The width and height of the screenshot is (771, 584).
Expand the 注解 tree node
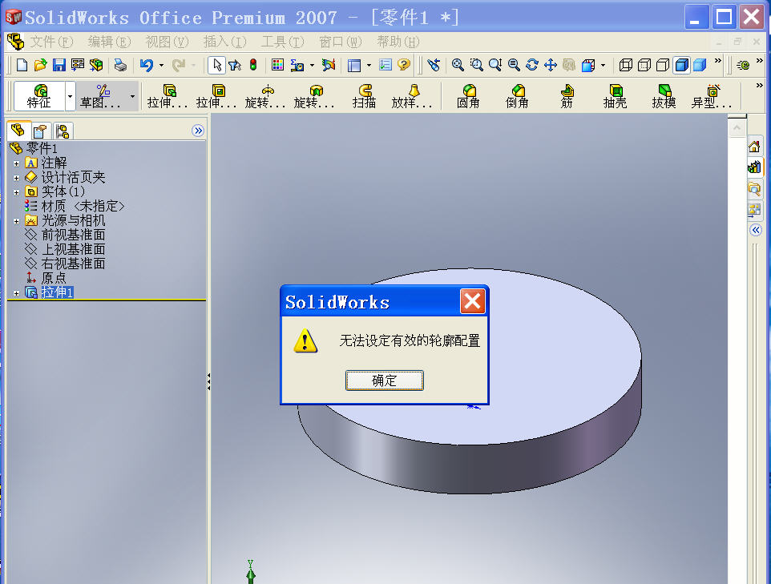click(x=16, y=163)
